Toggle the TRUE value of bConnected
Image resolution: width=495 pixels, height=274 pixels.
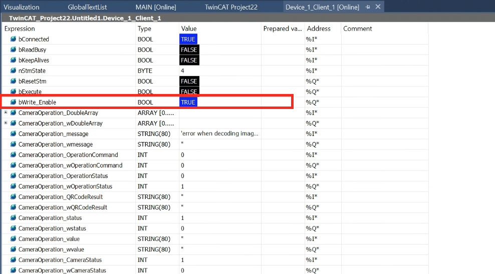(x=188, y=39)
